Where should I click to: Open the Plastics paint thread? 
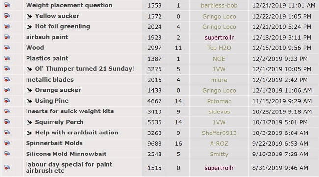pyautogui.click(x=47, y=58)
